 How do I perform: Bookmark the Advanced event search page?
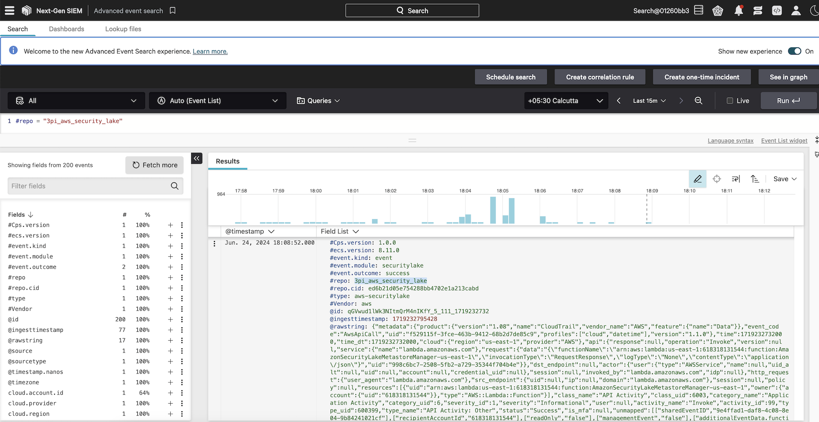point(173,11)
